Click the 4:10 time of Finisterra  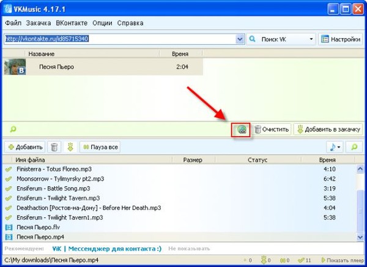(x=330, y=169)
